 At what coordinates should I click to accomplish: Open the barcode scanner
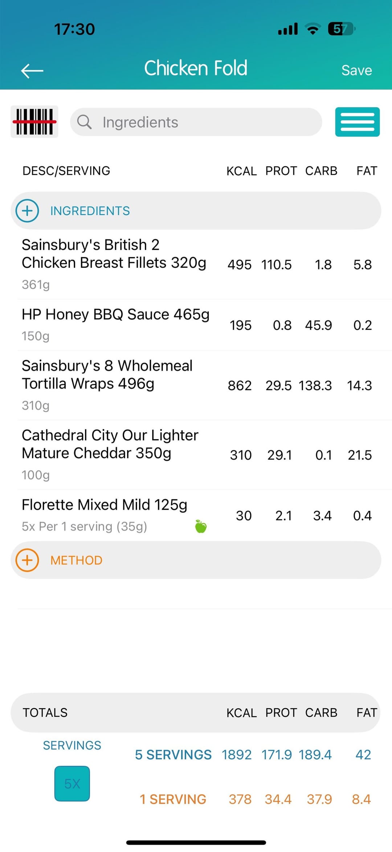(34, 122)
